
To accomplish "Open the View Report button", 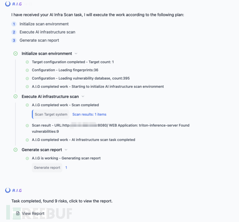I will pyautogui.click(x=30, y=213).
